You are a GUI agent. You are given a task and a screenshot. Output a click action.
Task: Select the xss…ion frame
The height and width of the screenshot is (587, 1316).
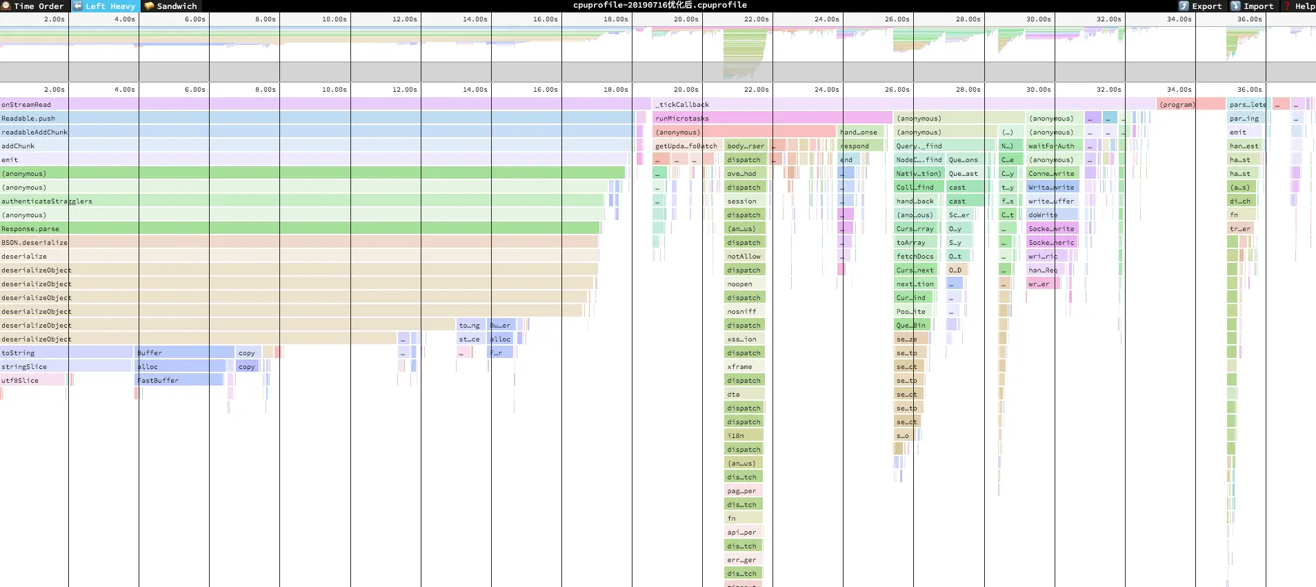(744, 339)
